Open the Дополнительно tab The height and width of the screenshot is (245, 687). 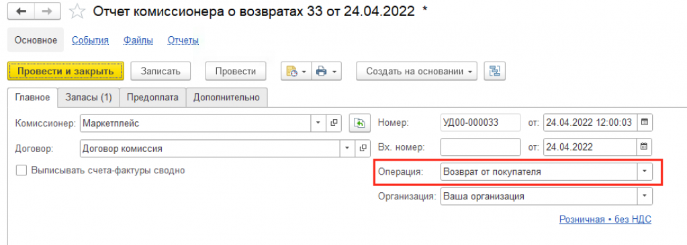227,97
